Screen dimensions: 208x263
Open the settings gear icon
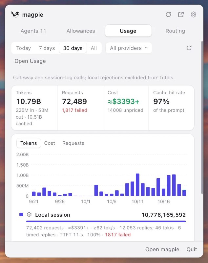click(194, 14)
